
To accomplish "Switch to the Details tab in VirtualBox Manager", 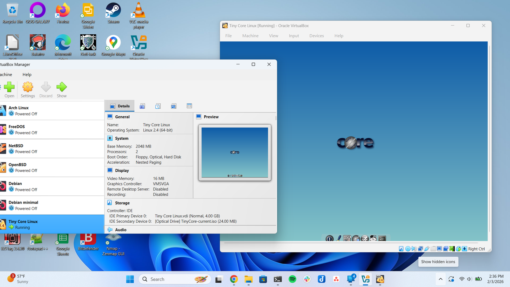I will pyautogui.click(x=120, y=106).
